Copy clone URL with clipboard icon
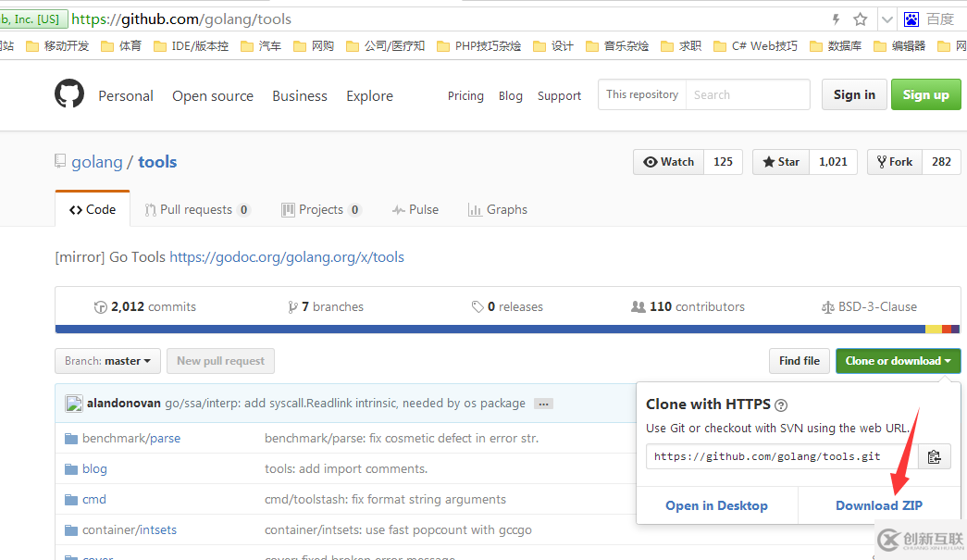Screen dimensions: 967x560 pos(934,456)
